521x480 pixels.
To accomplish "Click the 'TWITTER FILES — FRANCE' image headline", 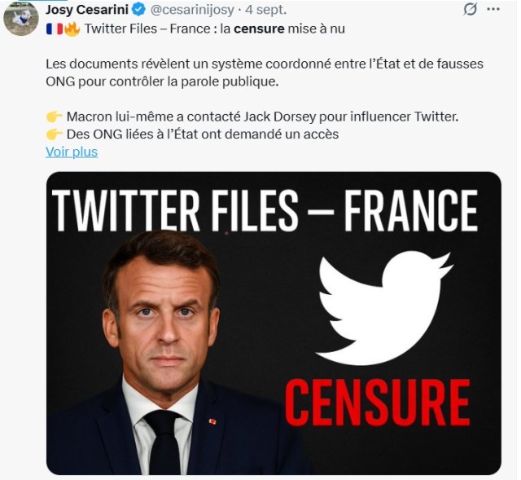I will click(265, 210).
